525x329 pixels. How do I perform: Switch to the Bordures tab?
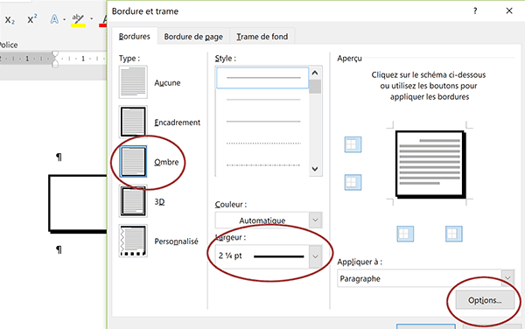click(134, 37)
